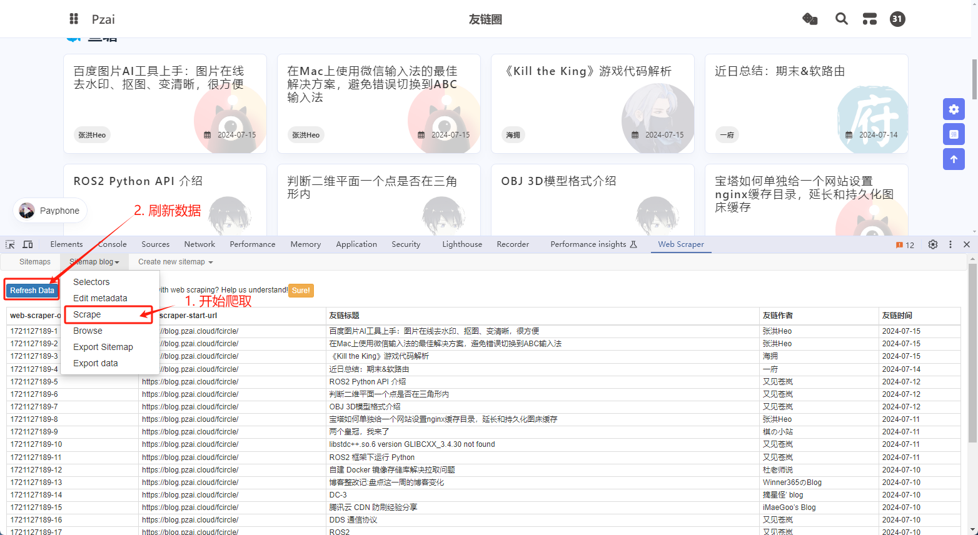Open the console panel icon in header
The image size is (978, 535).
869,19
